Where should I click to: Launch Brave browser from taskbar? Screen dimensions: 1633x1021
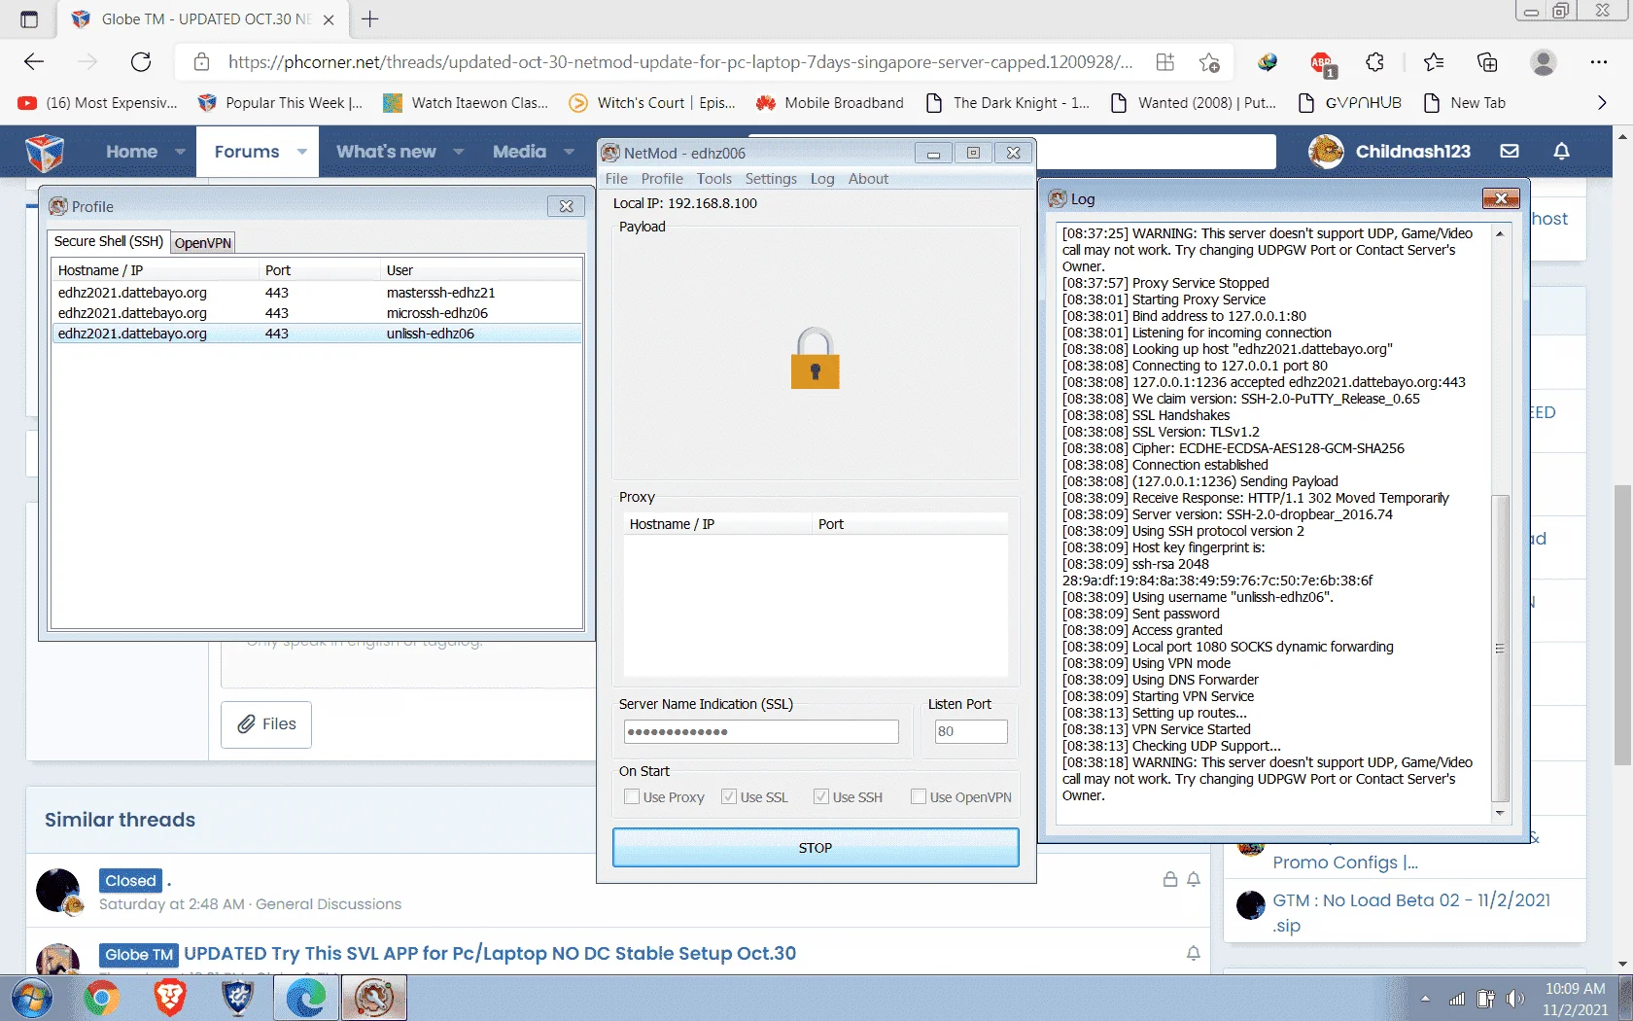[169, 999]
